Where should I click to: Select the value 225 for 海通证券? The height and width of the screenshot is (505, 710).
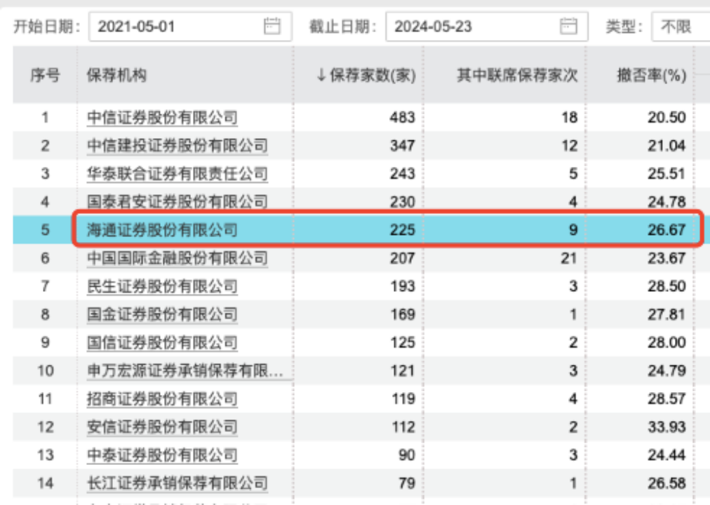coord(402,230)
